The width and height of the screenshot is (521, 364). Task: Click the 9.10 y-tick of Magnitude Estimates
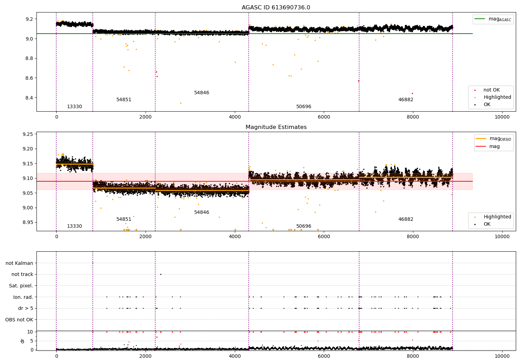pos(28,179)
